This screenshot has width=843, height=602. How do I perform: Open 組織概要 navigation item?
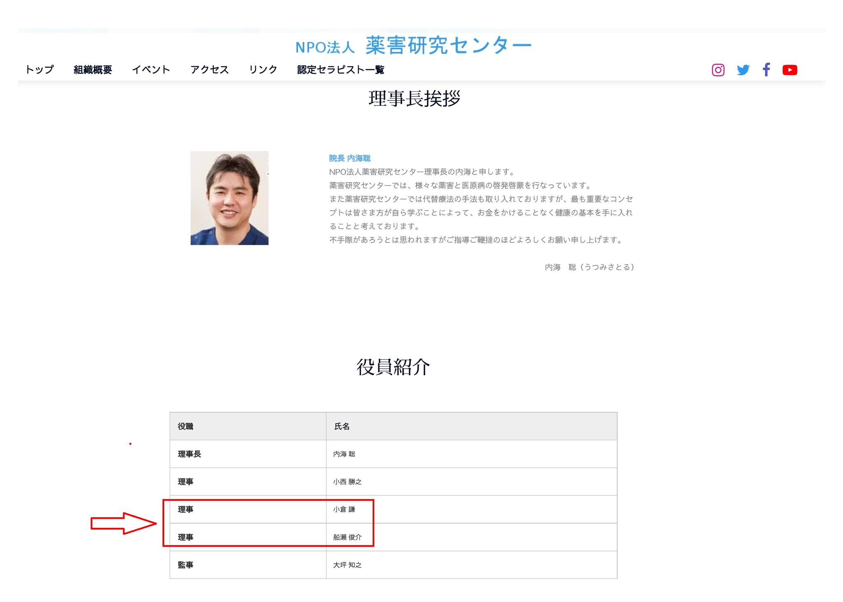pos(93,70)
